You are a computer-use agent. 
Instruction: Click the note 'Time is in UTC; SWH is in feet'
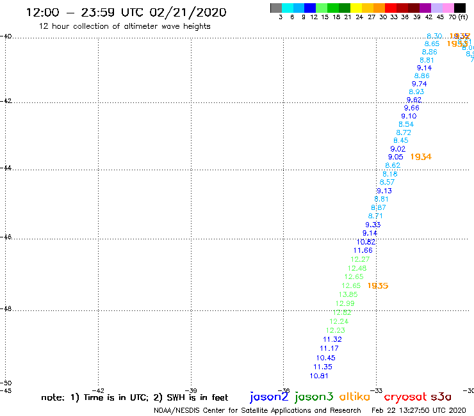click(x=135, y=397)
